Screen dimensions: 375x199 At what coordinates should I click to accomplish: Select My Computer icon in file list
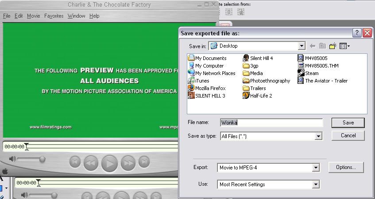pos(191,66)
